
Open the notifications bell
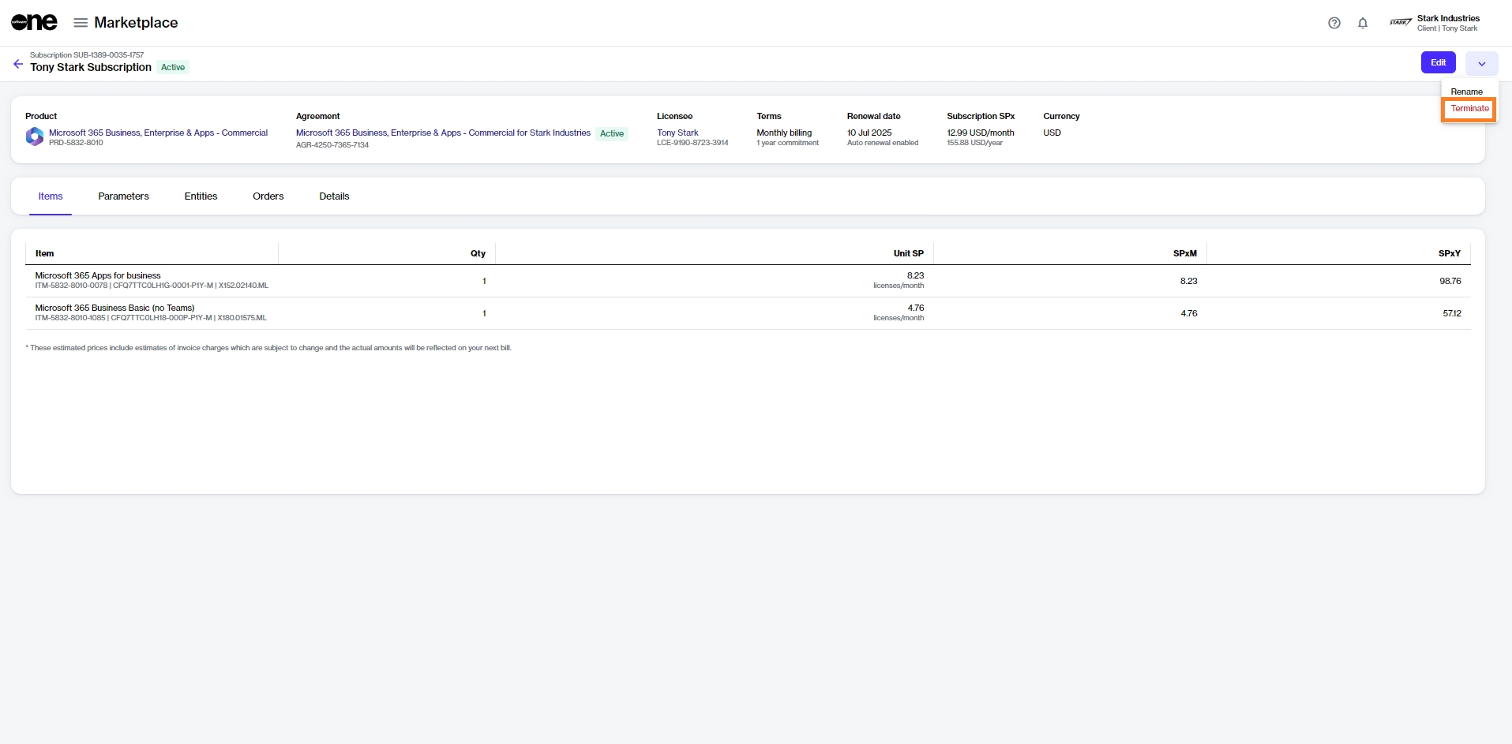pyautogui.click(x=1362, y=23)
